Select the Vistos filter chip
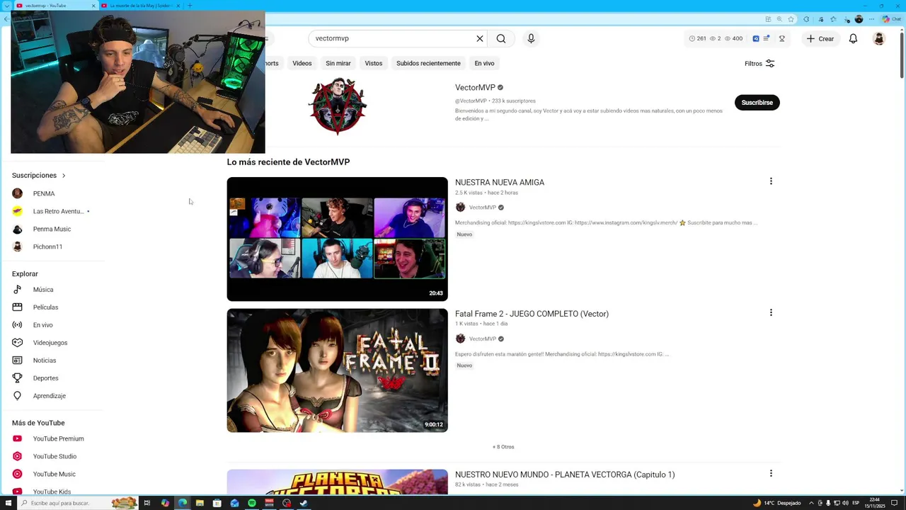 point(374,63)
